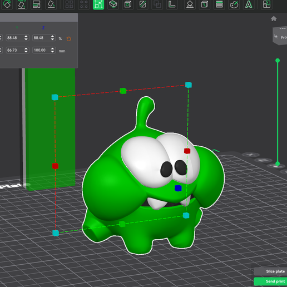Click the upper-left cyan corner scale handle
This screenshot has width=287, height=287.
click(55, 97)
